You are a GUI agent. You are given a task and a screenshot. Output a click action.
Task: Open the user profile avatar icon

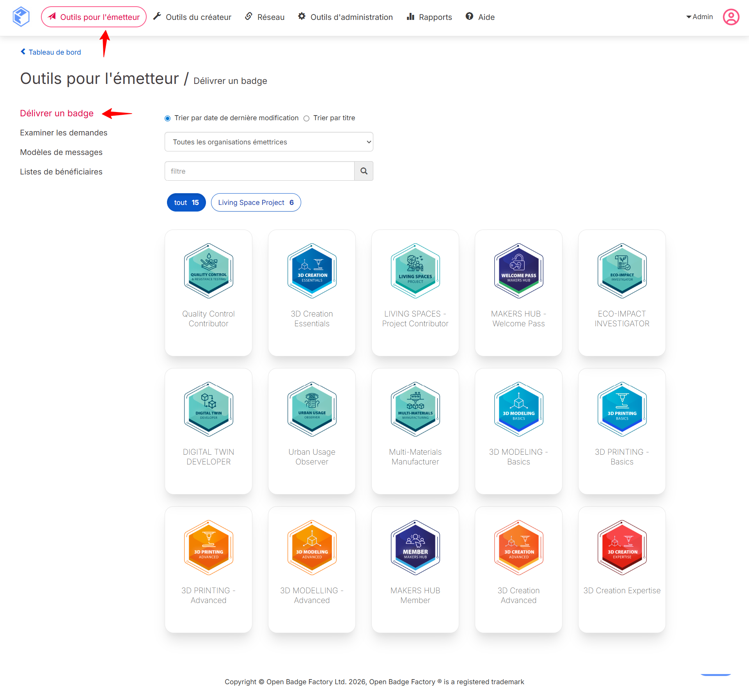coord(731,17)
